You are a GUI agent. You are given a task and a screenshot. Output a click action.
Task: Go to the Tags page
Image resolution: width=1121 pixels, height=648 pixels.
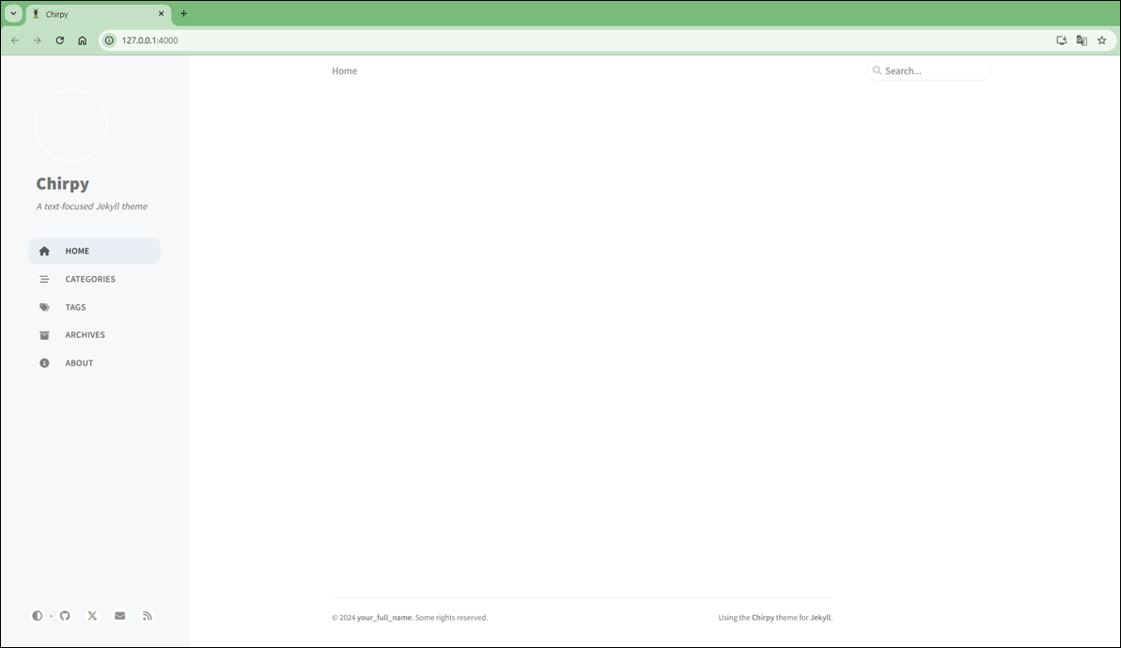click(x=75, y=307)
